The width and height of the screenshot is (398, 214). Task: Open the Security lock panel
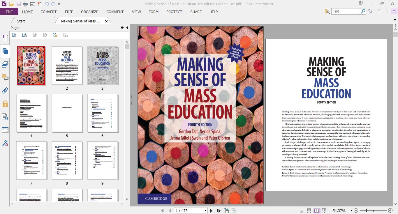click(x=5, y=103)
